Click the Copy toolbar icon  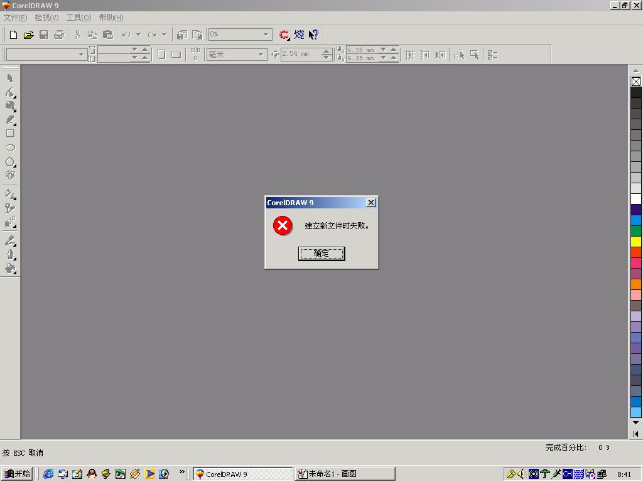tap(93, 35)
